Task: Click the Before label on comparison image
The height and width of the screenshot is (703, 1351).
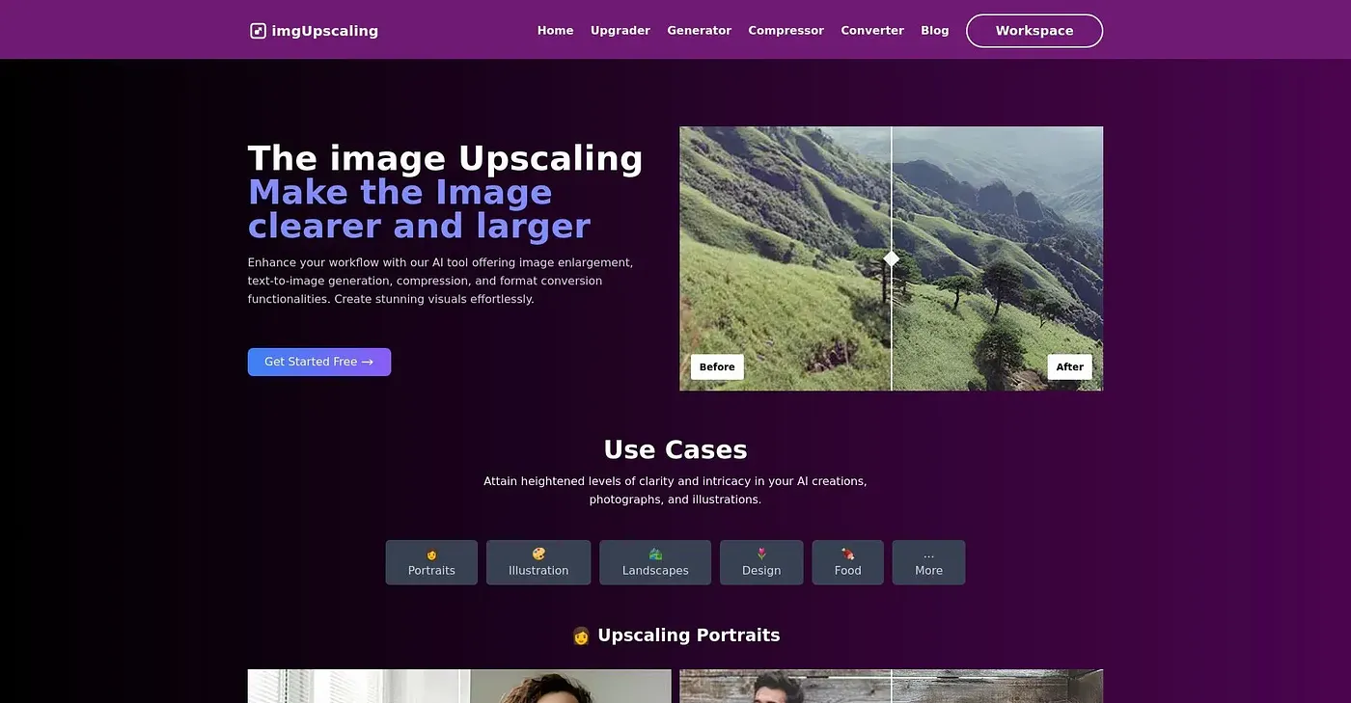Action: [x=717, y=366]
